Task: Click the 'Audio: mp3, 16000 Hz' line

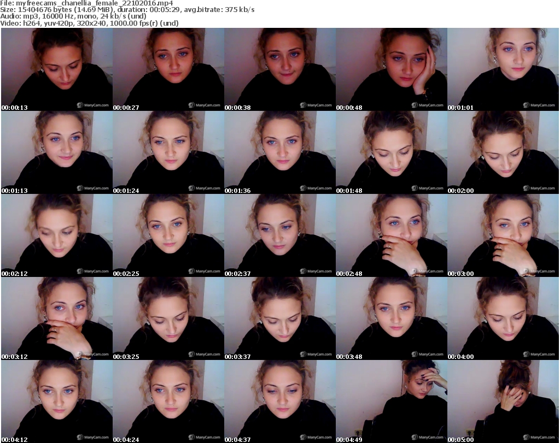Action: [x=73, y=16]
